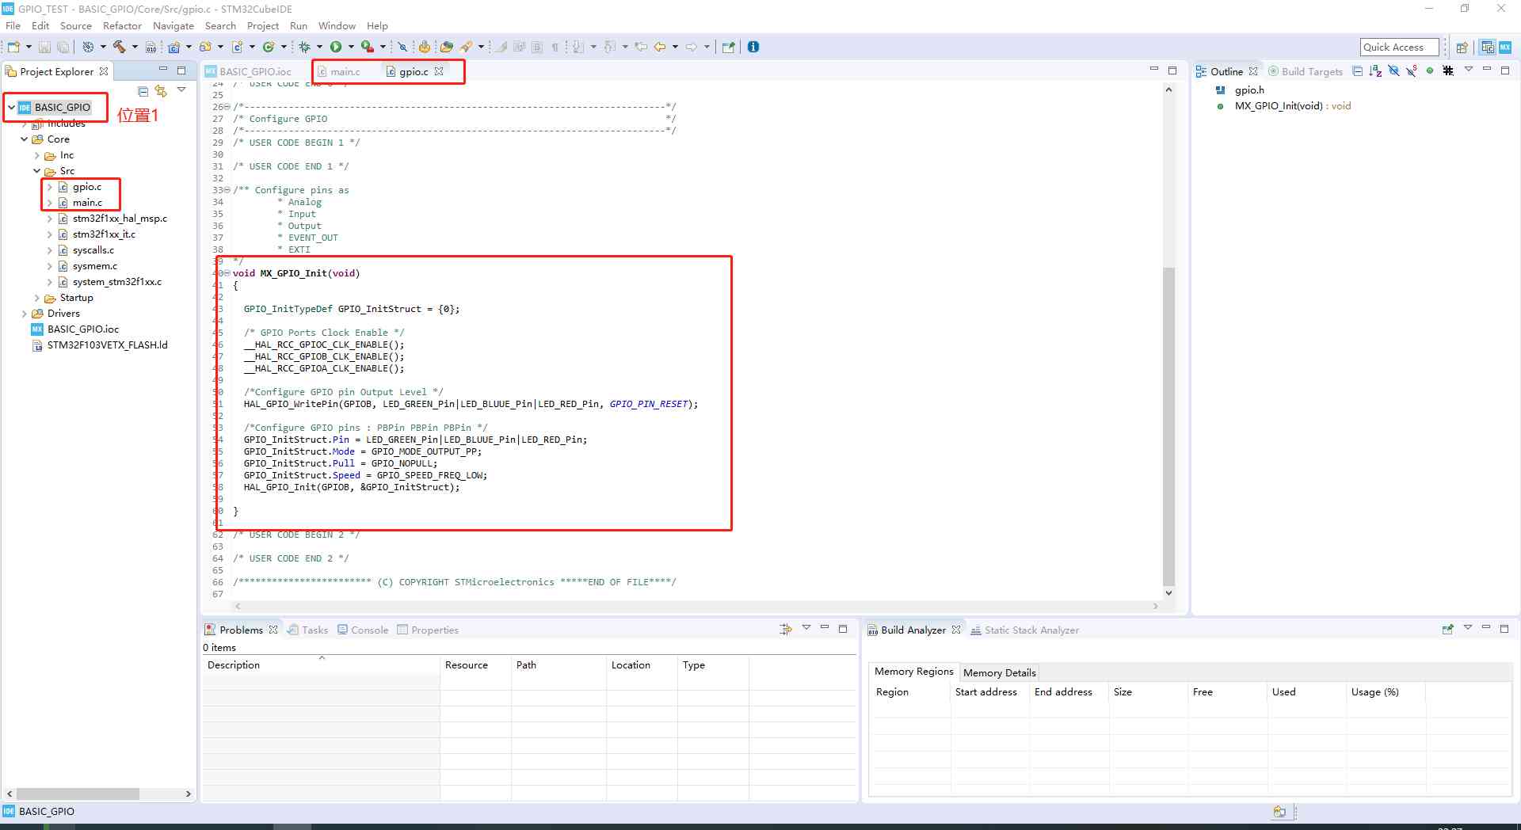The image size is (1521, 830).
Task: Switch to the Device Configuration Tool (MX) perspective
Action: [x=1505, y=47]
